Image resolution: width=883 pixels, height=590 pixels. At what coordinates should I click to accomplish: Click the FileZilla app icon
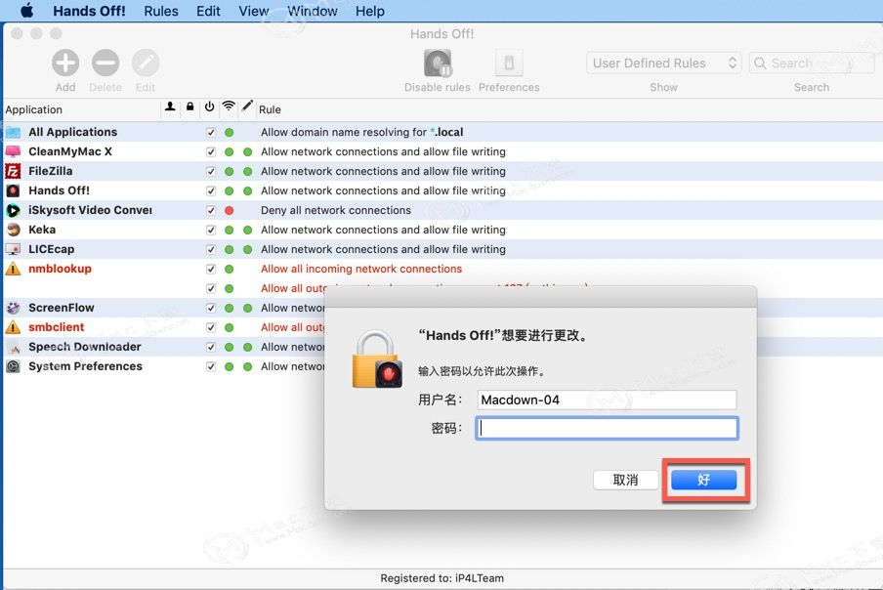[13, 171]
